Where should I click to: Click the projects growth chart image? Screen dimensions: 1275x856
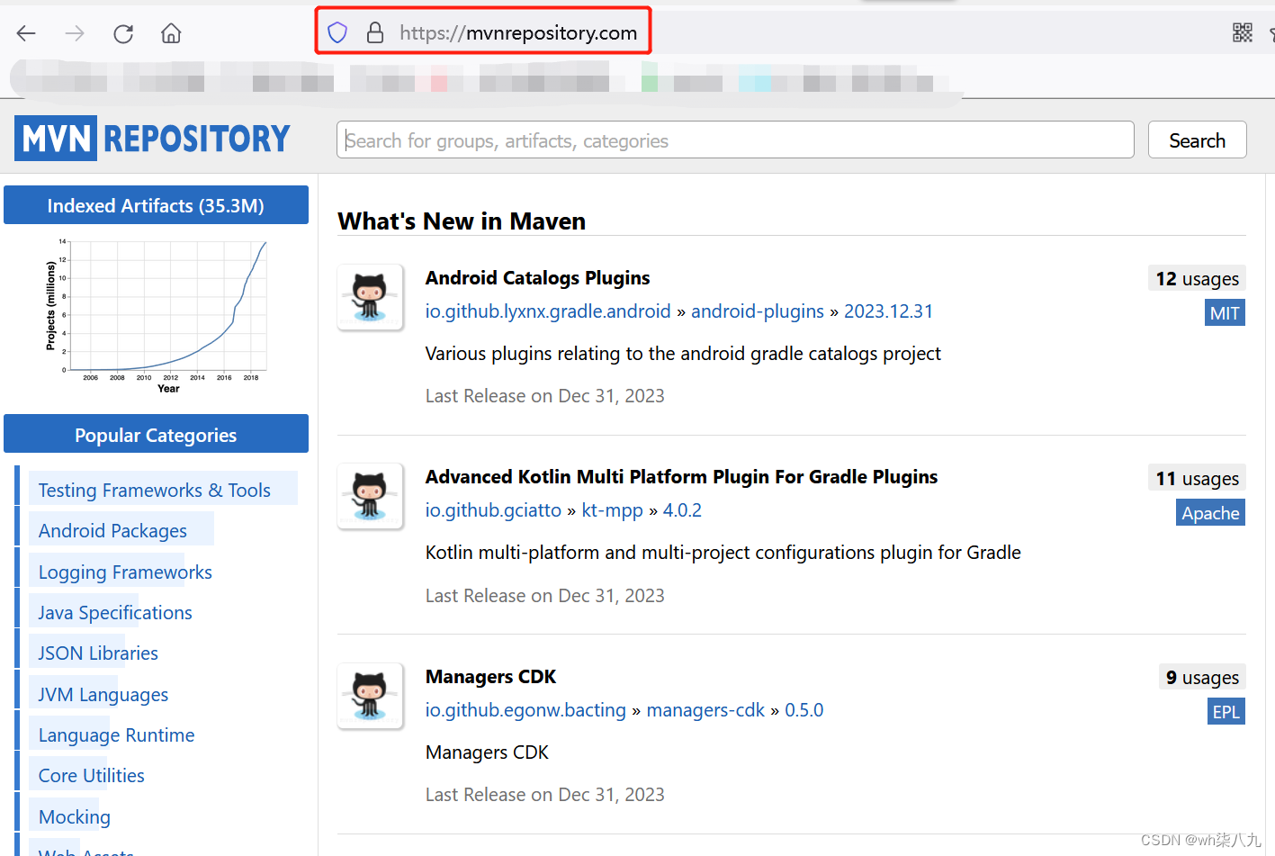[157, 316]
